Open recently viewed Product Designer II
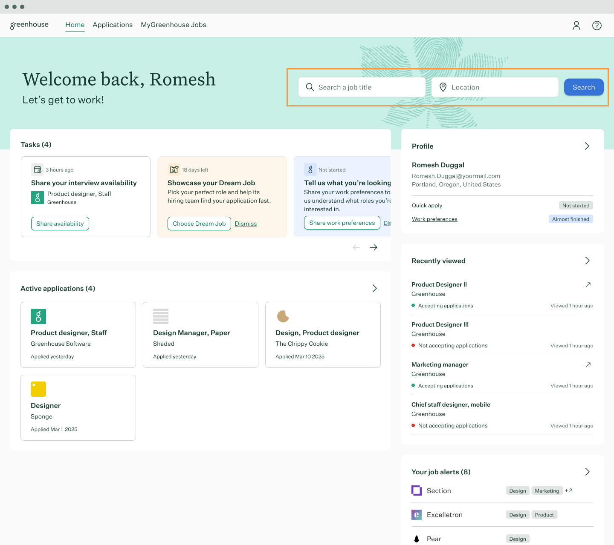614x545 pixels. pyautogui.click(x=439, y=284)
